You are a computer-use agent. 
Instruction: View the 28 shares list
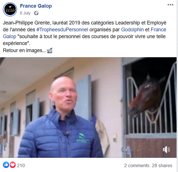tap(162, 165)
